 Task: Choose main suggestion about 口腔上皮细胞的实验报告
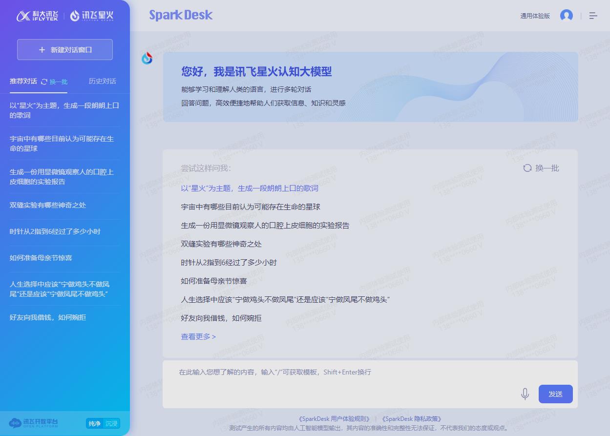[x=265, y=226]
